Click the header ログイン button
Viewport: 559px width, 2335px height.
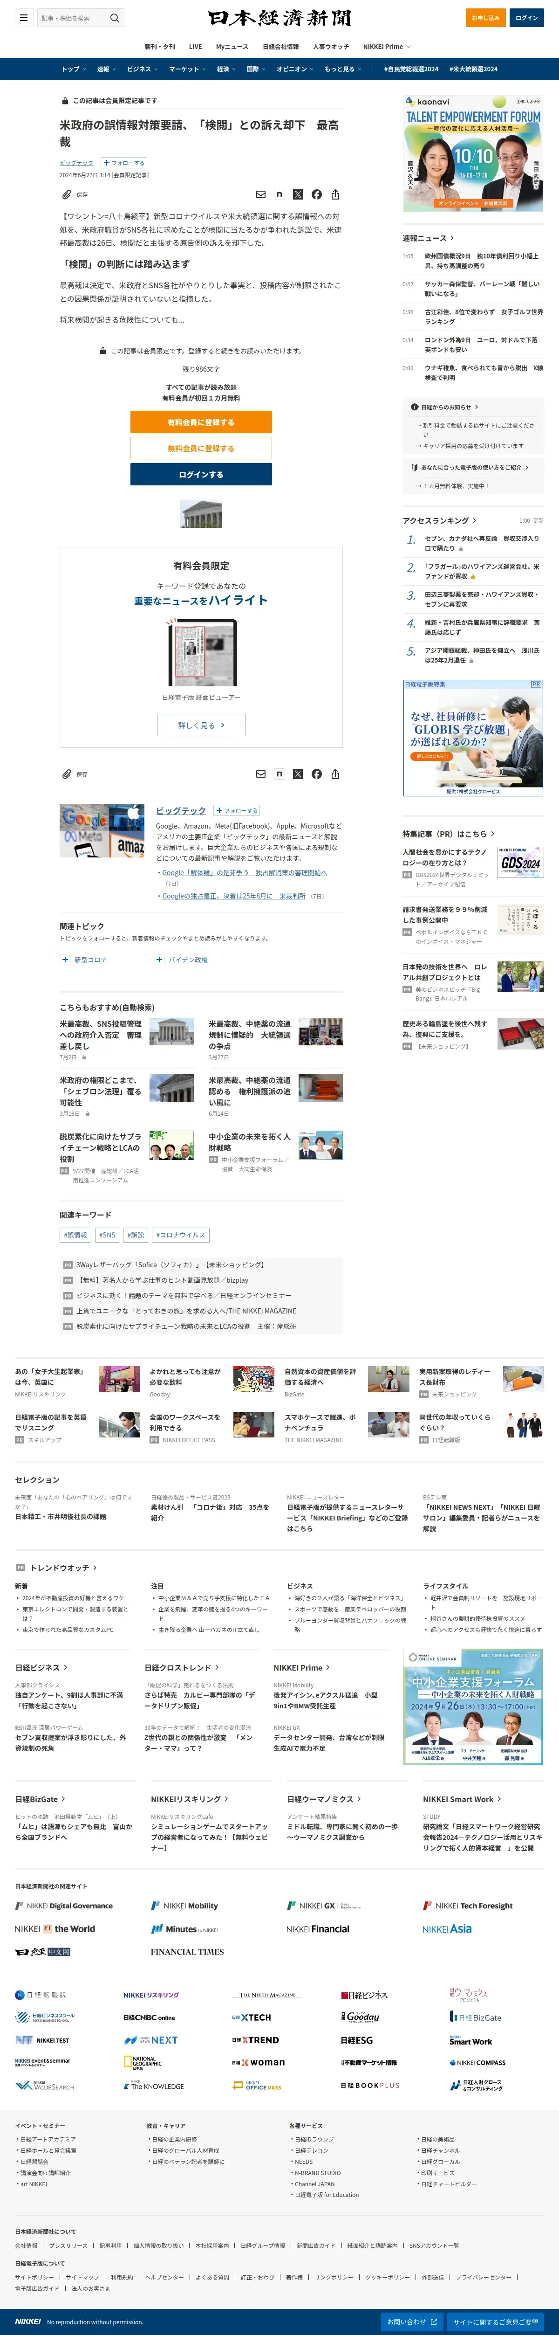pos(526,17)
